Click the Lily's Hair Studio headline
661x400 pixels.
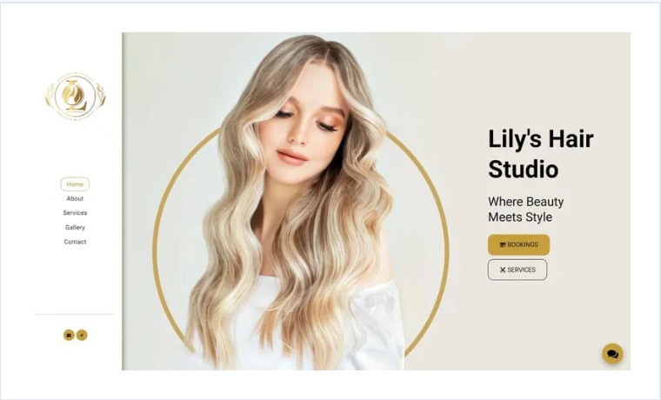coord(541,154)
